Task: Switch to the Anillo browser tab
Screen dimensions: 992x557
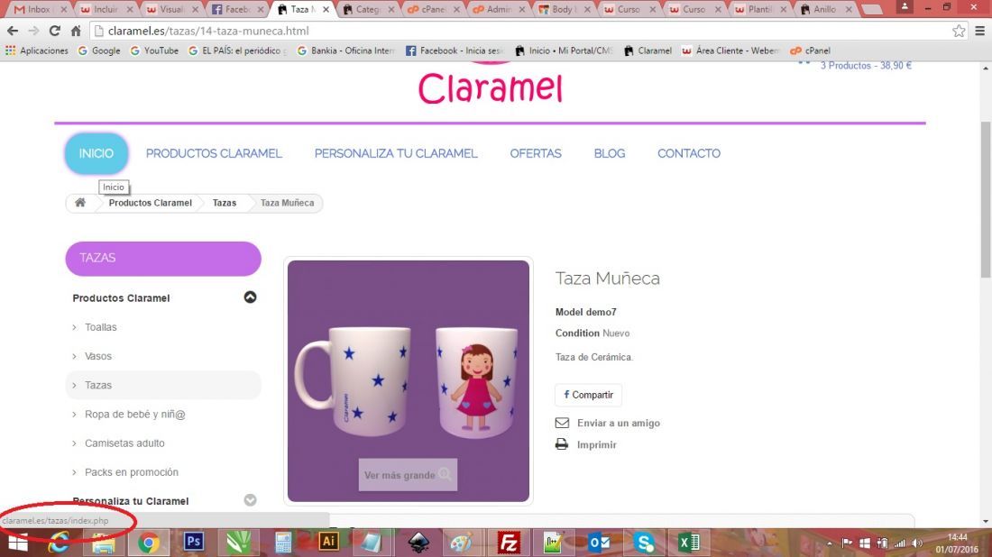Action: click(x=826, y=10)
